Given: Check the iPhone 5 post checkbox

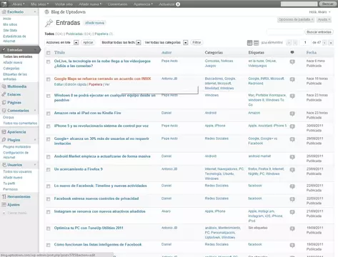Looking at the screenshot, I should (x=49, y=126).
